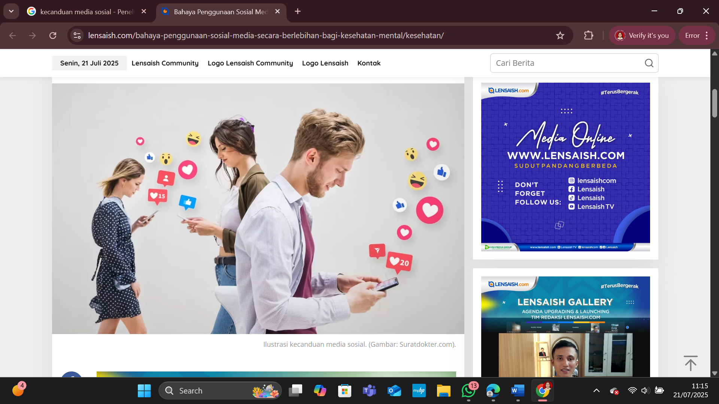Open the clock showing 11:15 21/07/2025
This screenshot has width=719, height=404.
coord(691,391)
